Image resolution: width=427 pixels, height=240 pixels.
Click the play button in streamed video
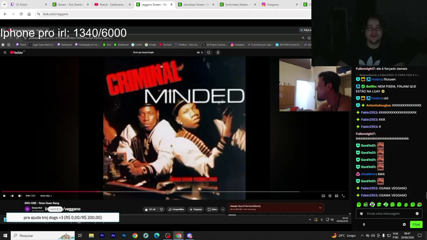click(x=4, y=196)
